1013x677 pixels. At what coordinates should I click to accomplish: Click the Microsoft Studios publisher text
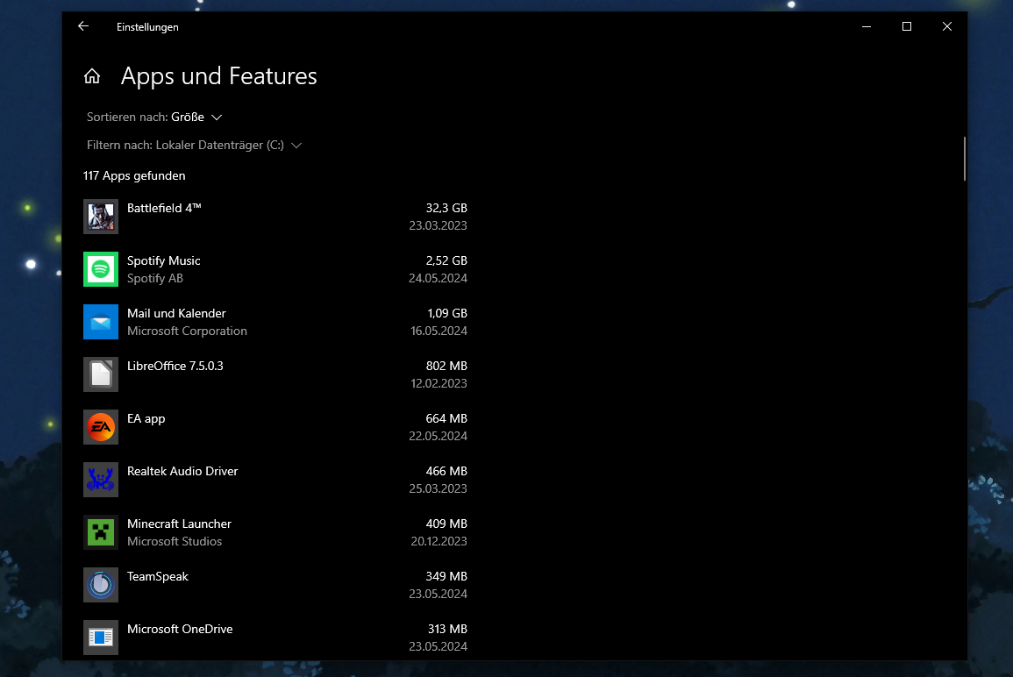pos(175,541)
